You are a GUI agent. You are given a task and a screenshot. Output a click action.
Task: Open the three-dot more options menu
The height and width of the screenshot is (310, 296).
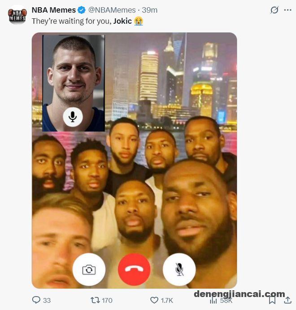[x=287, y=10]
